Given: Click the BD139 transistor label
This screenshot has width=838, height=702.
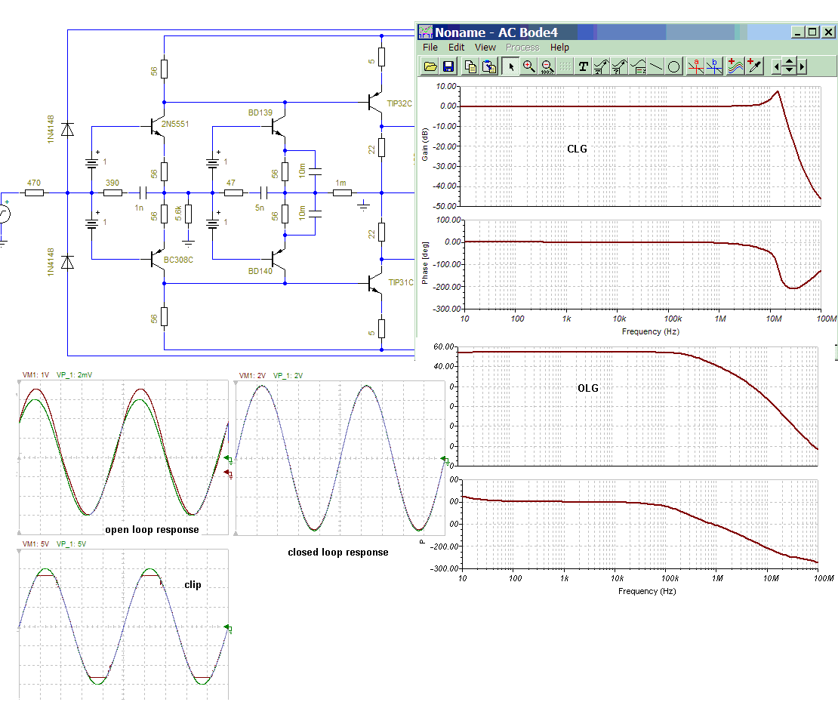Looking at the screenshot, I should pos(260,112).
